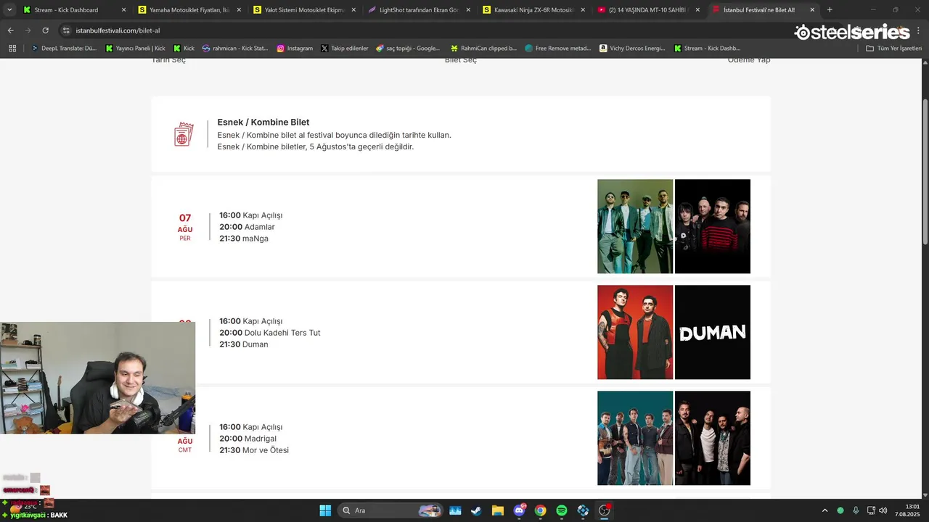Screen dimensions: 929x522
Task: Open the Adamlar band photo
Action: pyautogui.click(x=635, y=226)
